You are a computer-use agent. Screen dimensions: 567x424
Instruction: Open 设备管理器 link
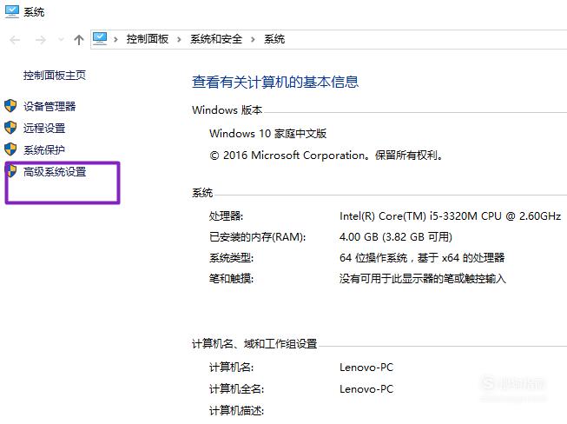tap(49, 106)
